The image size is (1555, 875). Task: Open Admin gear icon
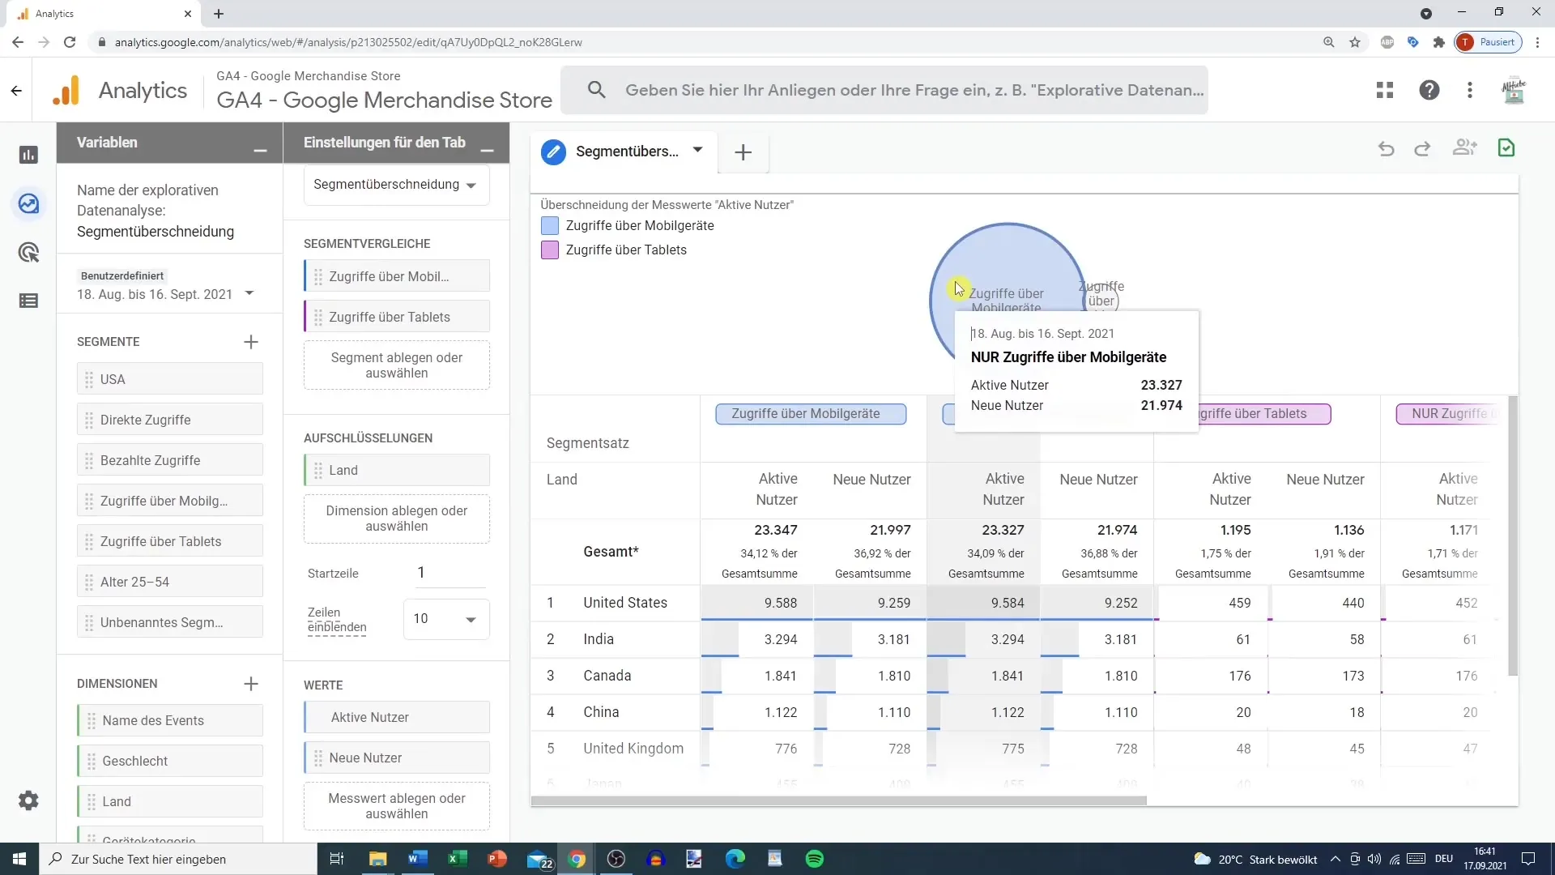(x=28, y=800)
